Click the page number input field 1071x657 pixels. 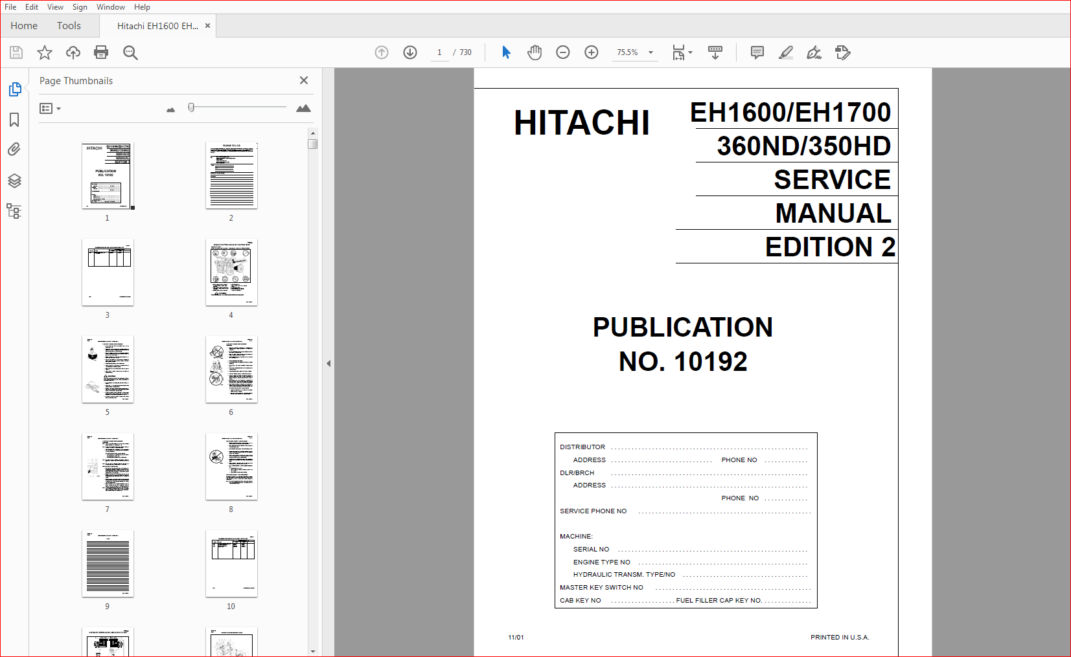[x=439, y=52]
